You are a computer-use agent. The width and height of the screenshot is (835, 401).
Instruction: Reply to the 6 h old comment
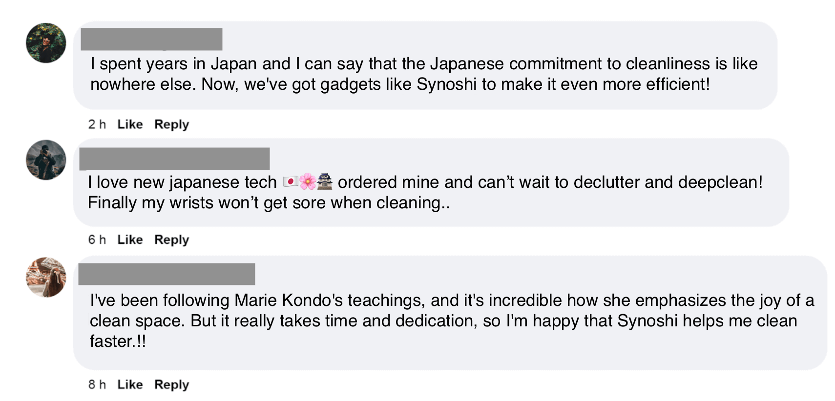pyautogui.click(x=171, y=240)
